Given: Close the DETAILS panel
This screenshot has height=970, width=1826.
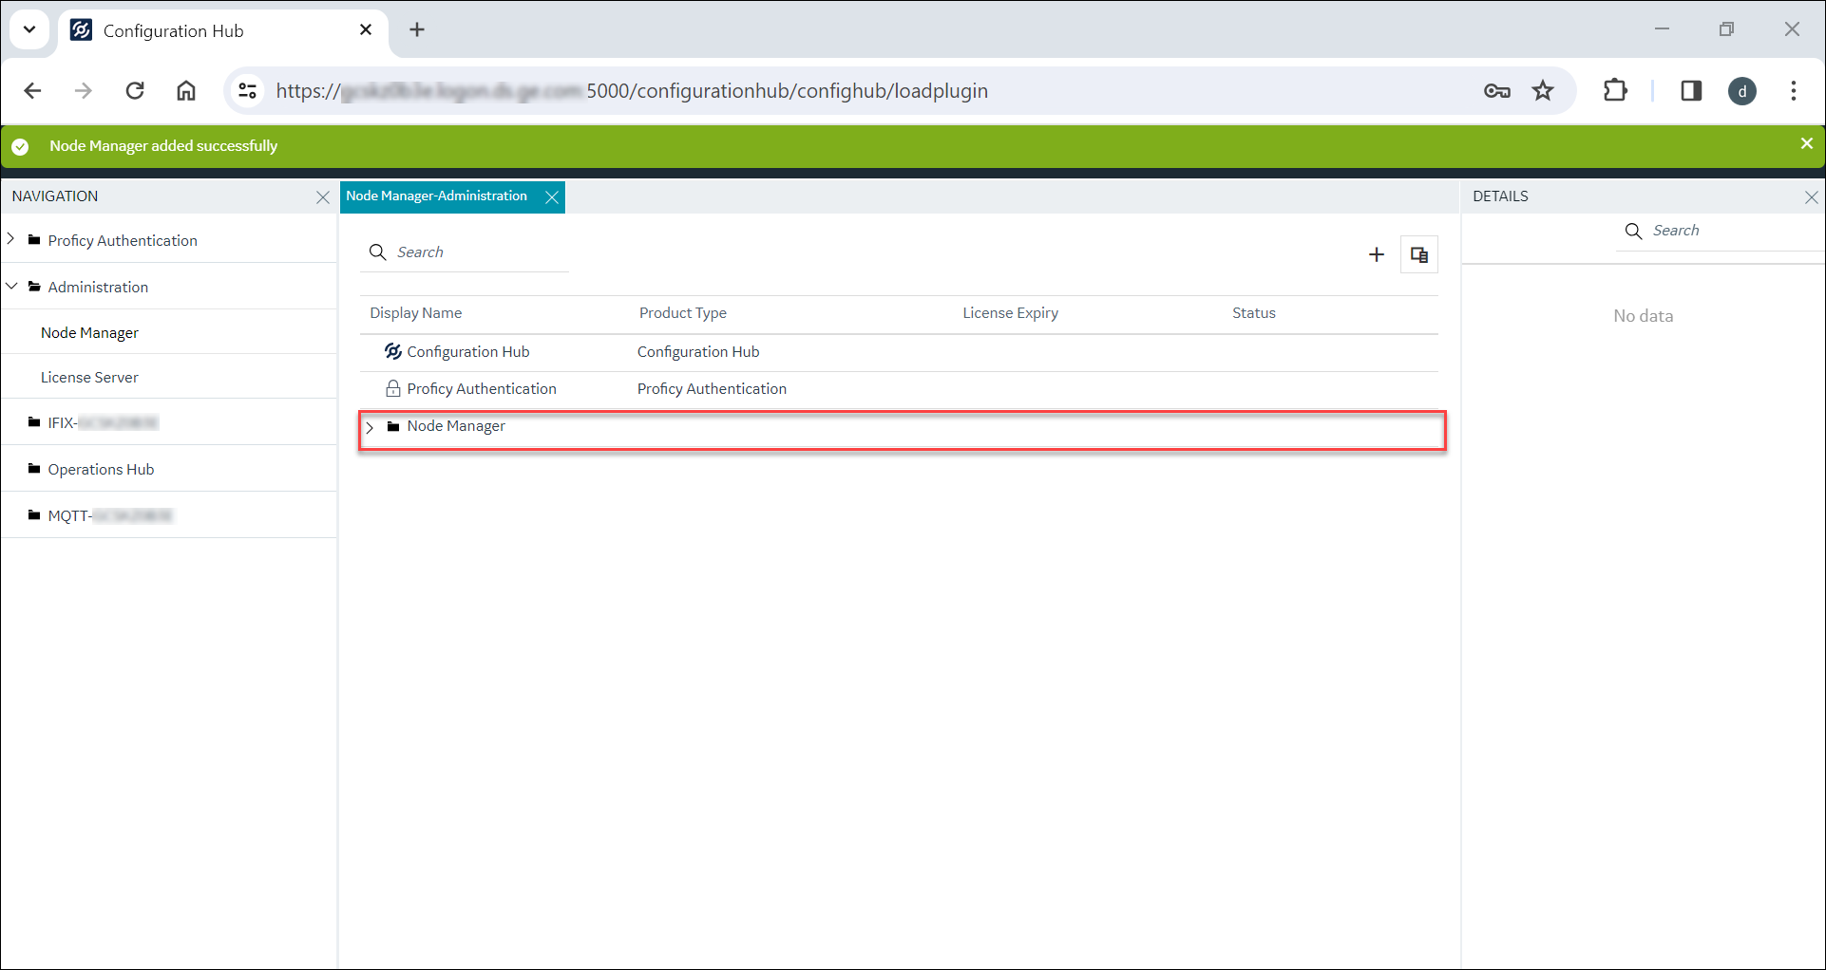Looking at the screenshot, I should pos(1811,197).
